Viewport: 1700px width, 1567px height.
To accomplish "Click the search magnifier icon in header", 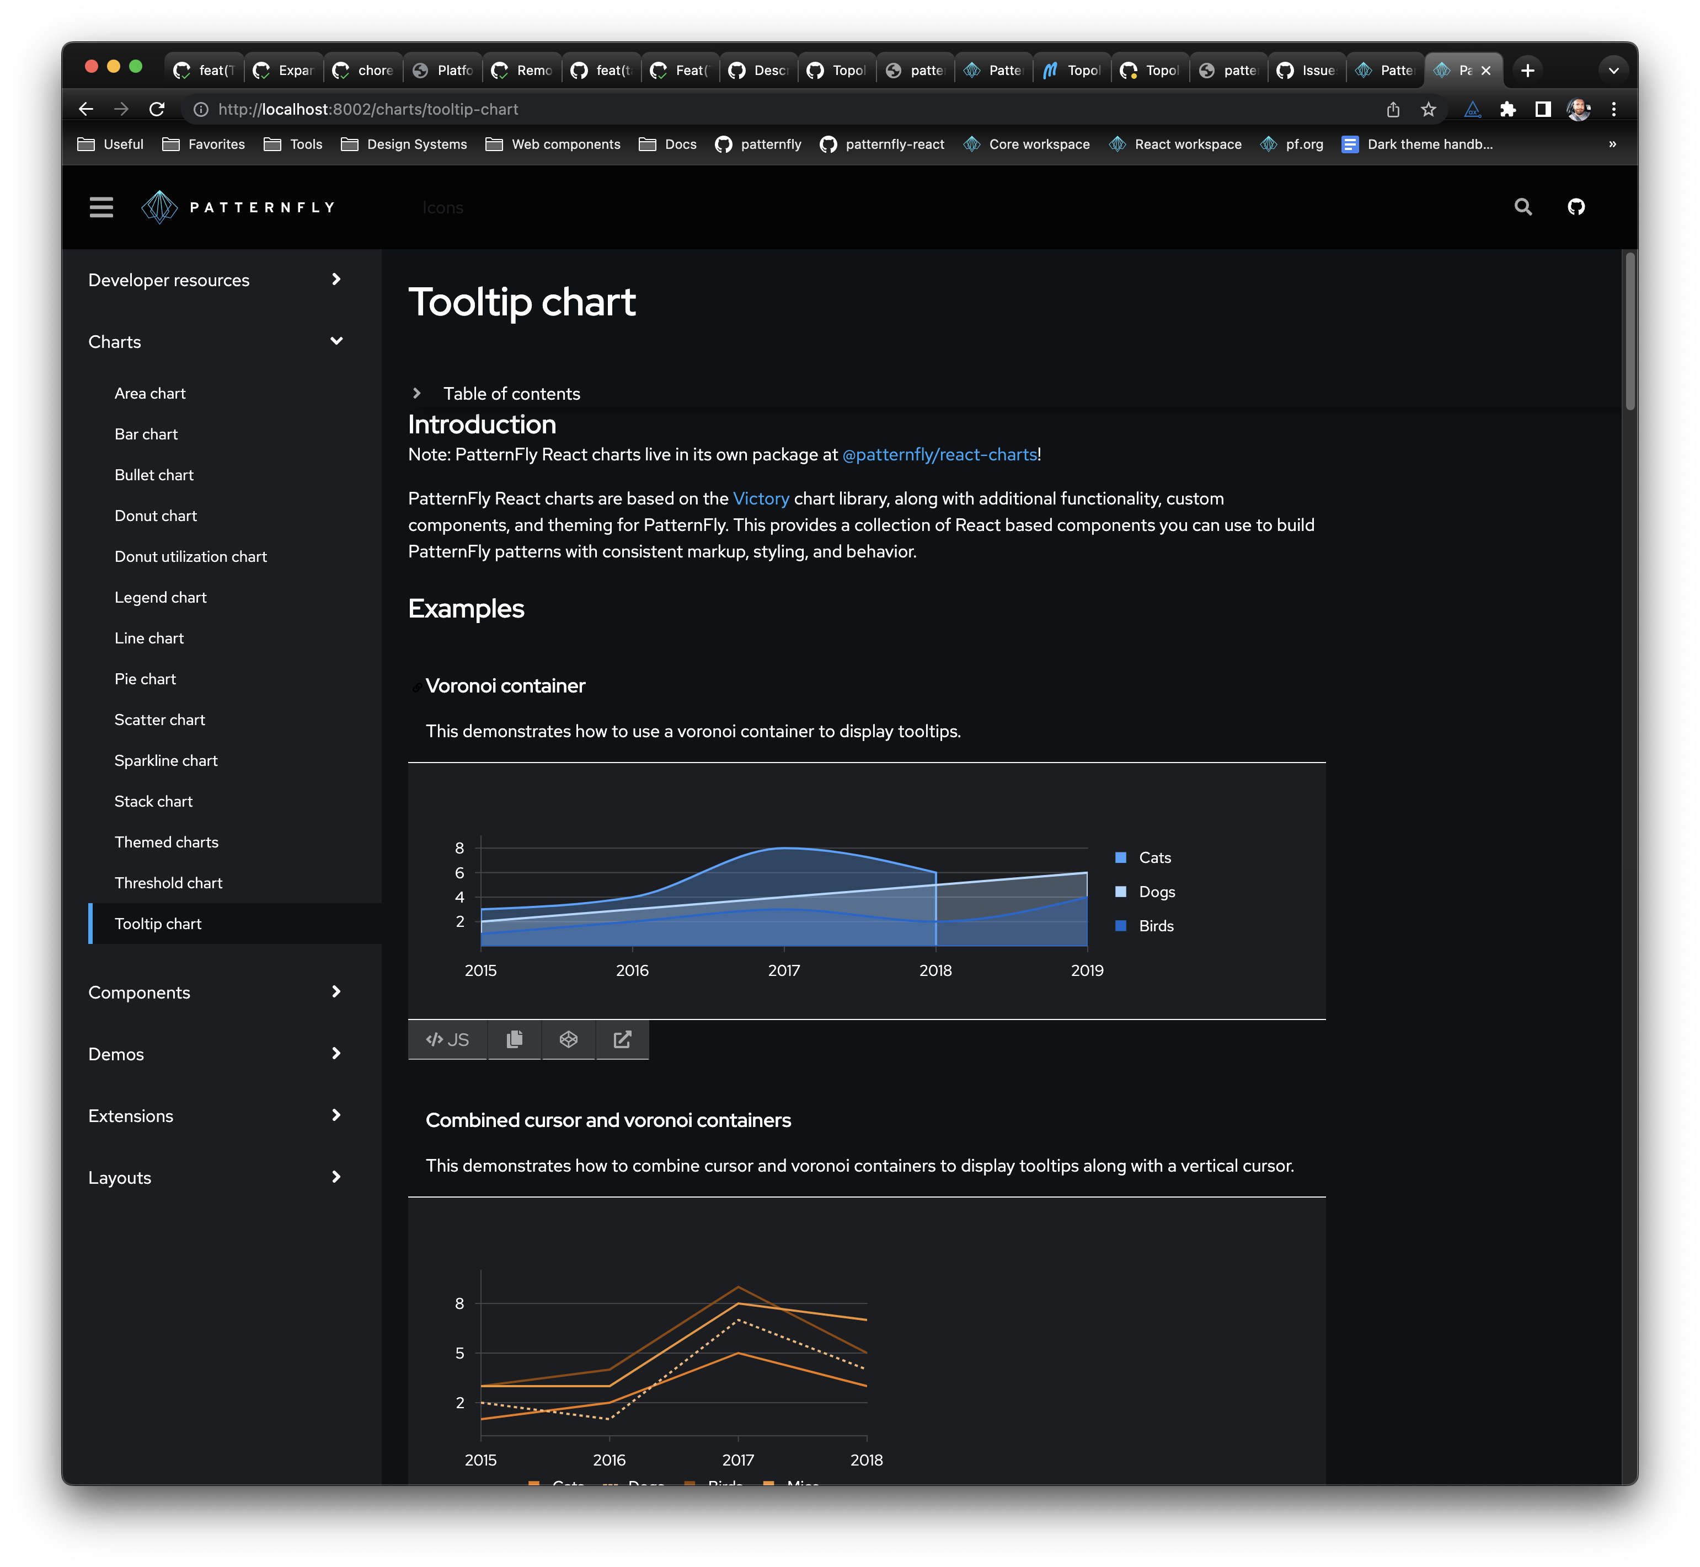I will [x=1523, y=207].
